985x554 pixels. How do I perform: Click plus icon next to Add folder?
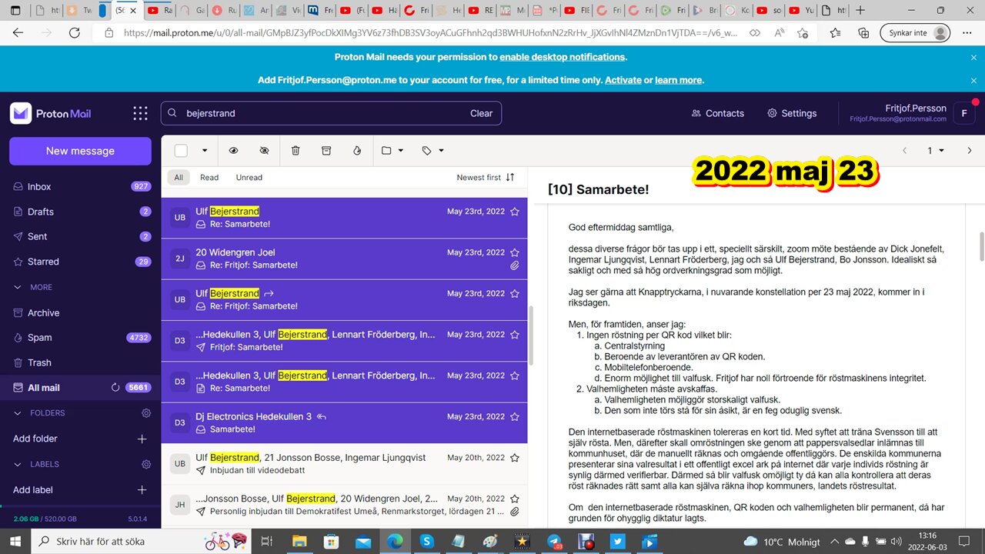pos(142,439)
